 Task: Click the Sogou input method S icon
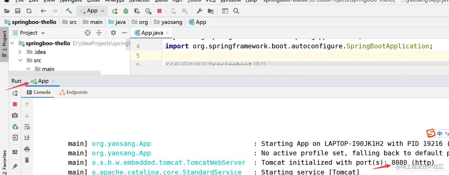(x=431, y=134)
